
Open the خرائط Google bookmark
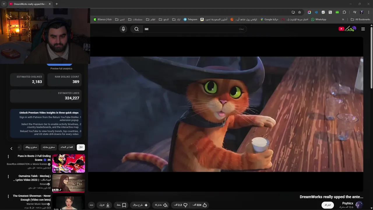[x=269, y=19]
